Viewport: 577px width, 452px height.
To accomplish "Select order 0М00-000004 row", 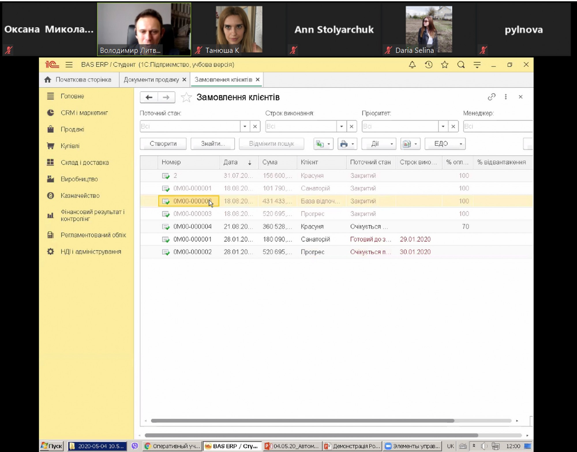I will click(x=336, y=226).
